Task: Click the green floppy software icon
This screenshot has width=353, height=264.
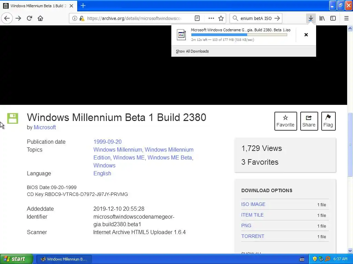Action: (x=13, y=118)
